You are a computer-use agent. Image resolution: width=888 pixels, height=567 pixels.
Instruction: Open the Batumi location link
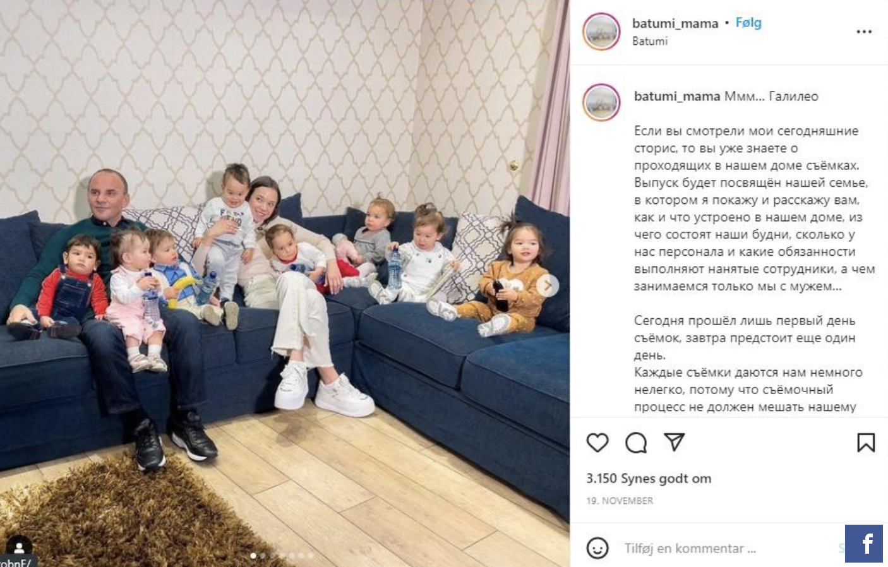(649, 41)
